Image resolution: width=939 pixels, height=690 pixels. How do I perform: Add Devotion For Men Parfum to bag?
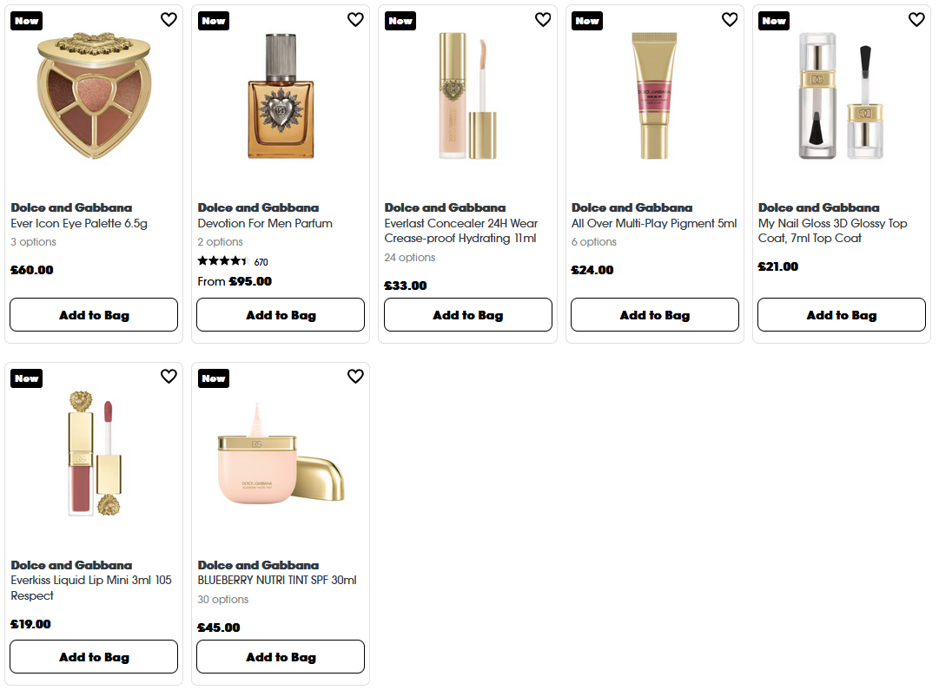pyautogui.click(x=280, y=314)
